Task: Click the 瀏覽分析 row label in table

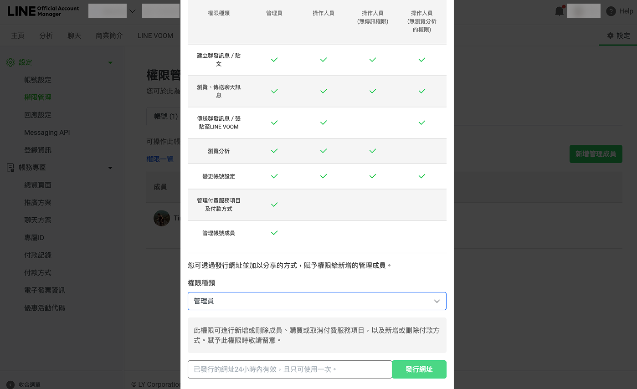Action: (219, 151)
